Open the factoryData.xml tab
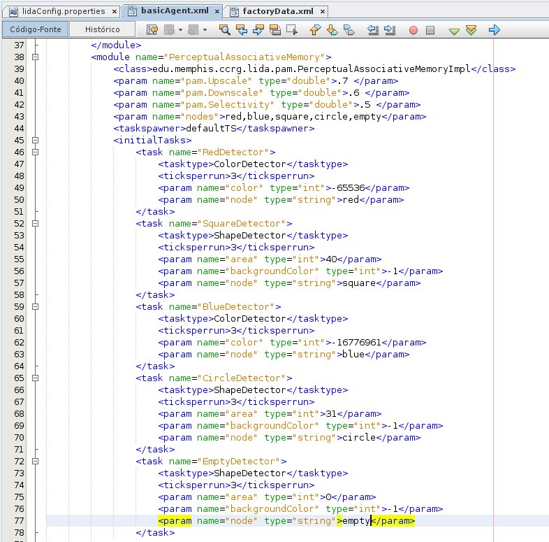 click(277, 12)
